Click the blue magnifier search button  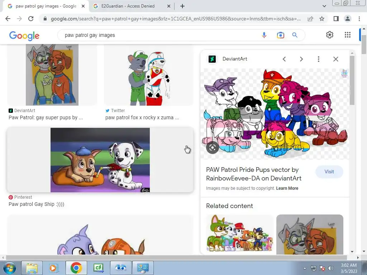[x=295, y=35]
